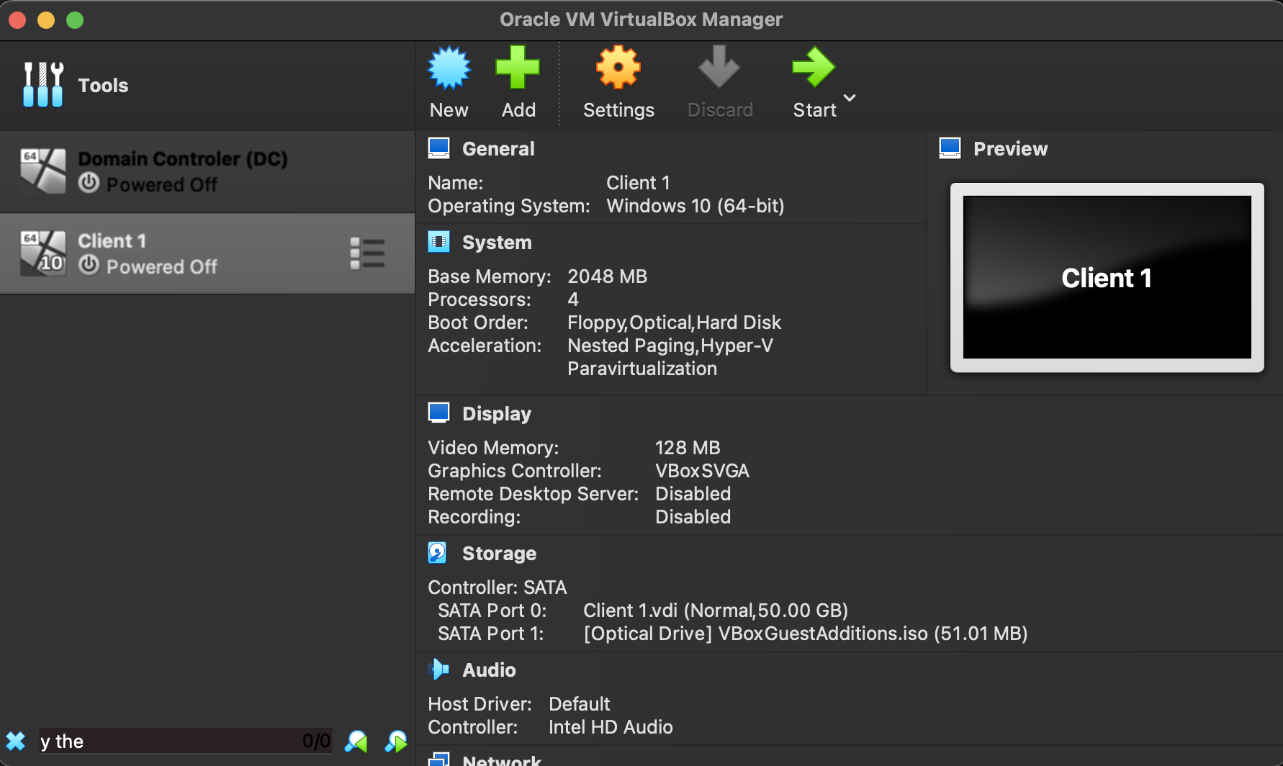Viewport: 1283px width, 766px height.
Task: Click the Graphics Controller value VBoxSVGA
Action: pyautogui.click(x=702, y=471)
